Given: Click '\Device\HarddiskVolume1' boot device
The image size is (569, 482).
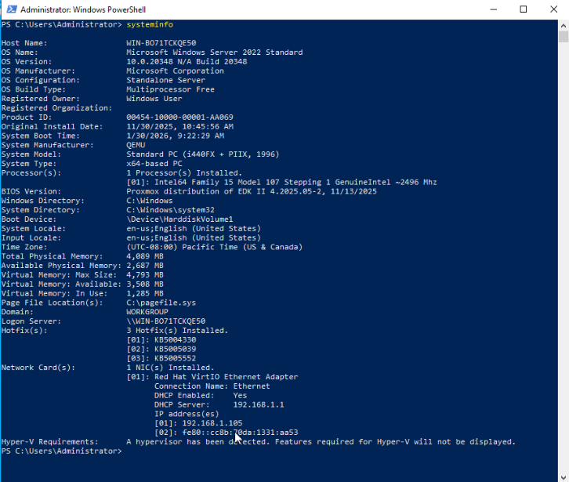Looking at the screenshot, I should (179, 219).
